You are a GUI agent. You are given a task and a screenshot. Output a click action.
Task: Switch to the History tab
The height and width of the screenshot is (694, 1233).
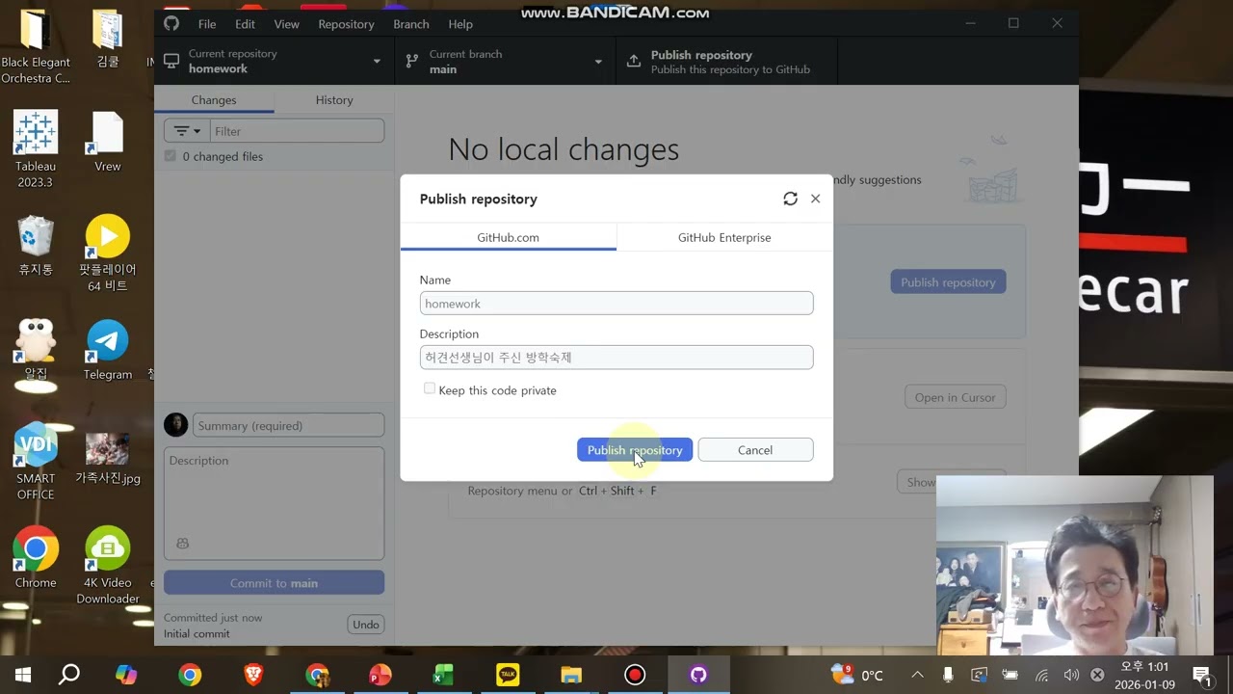pyautogui.click(x=334, y=100)
